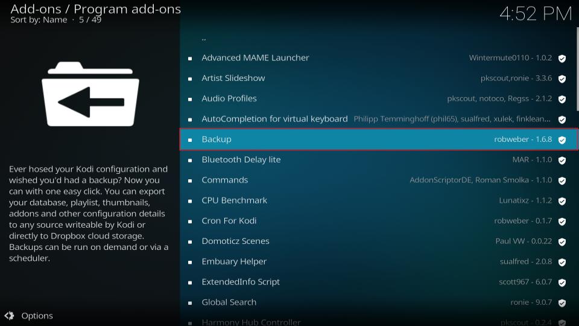Open the Backup add-on entry
This screenshot has height=326, width=579.
coord(379,139)
